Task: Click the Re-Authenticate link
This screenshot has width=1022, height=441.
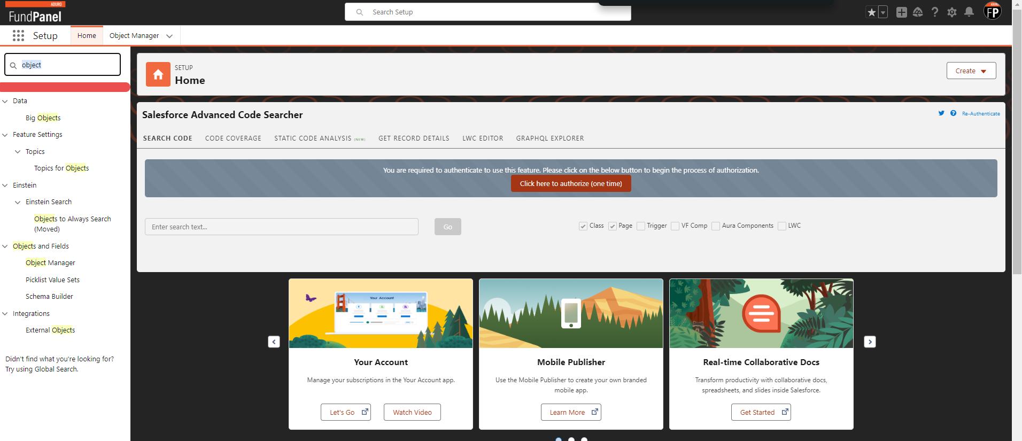Action: coord(981,113)
